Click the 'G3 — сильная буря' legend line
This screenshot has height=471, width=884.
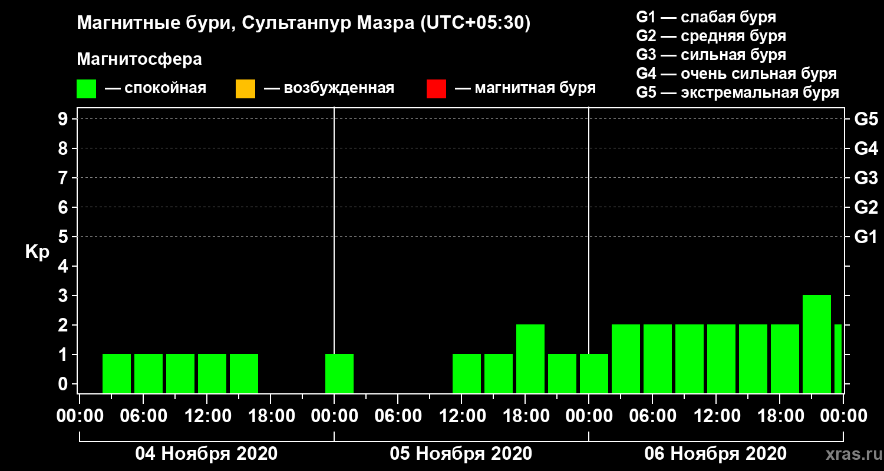pyautogui.click(x=711, y=55)
